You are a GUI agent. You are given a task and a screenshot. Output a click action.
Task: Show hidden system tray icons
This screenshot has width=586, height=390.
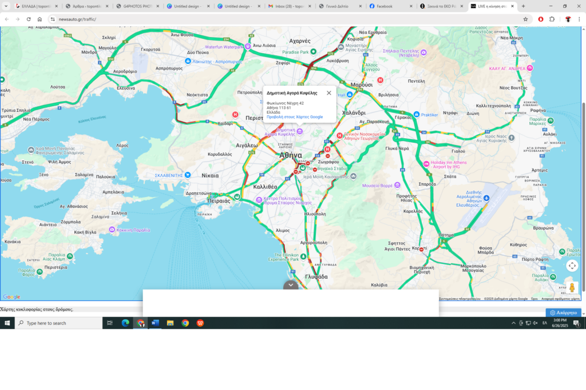[x=513, y=323]
